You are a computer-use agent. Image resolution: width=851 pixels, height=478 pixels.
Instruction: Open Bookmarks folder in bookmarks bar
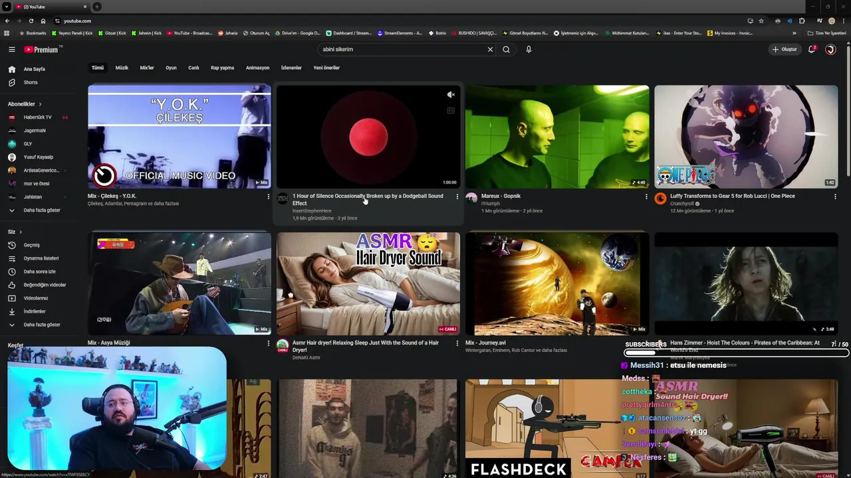33,33
